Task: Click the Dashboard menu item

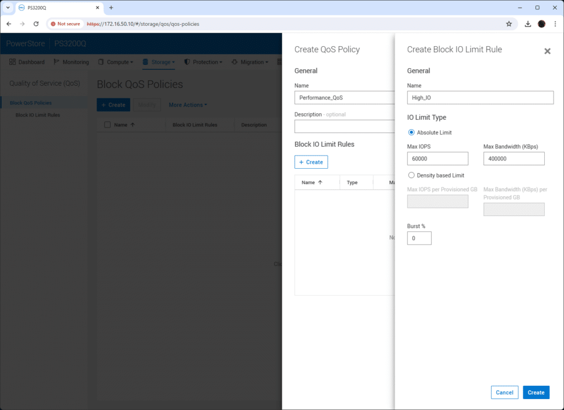Action: 27,62
